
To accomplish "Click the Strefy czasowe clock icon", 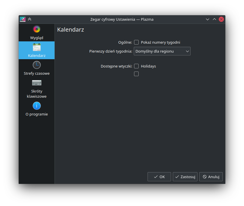I will (36, 65).
